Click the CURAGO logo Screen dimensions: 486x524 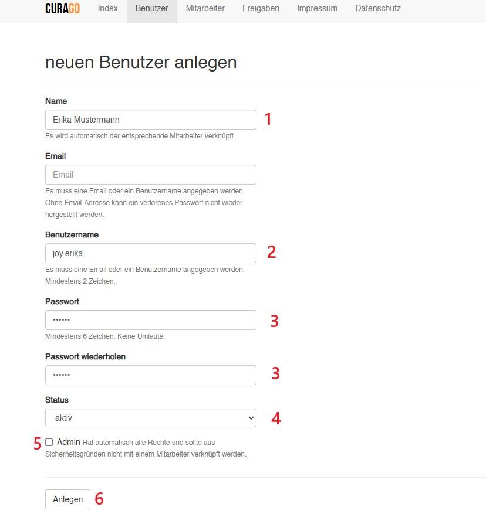62,9
